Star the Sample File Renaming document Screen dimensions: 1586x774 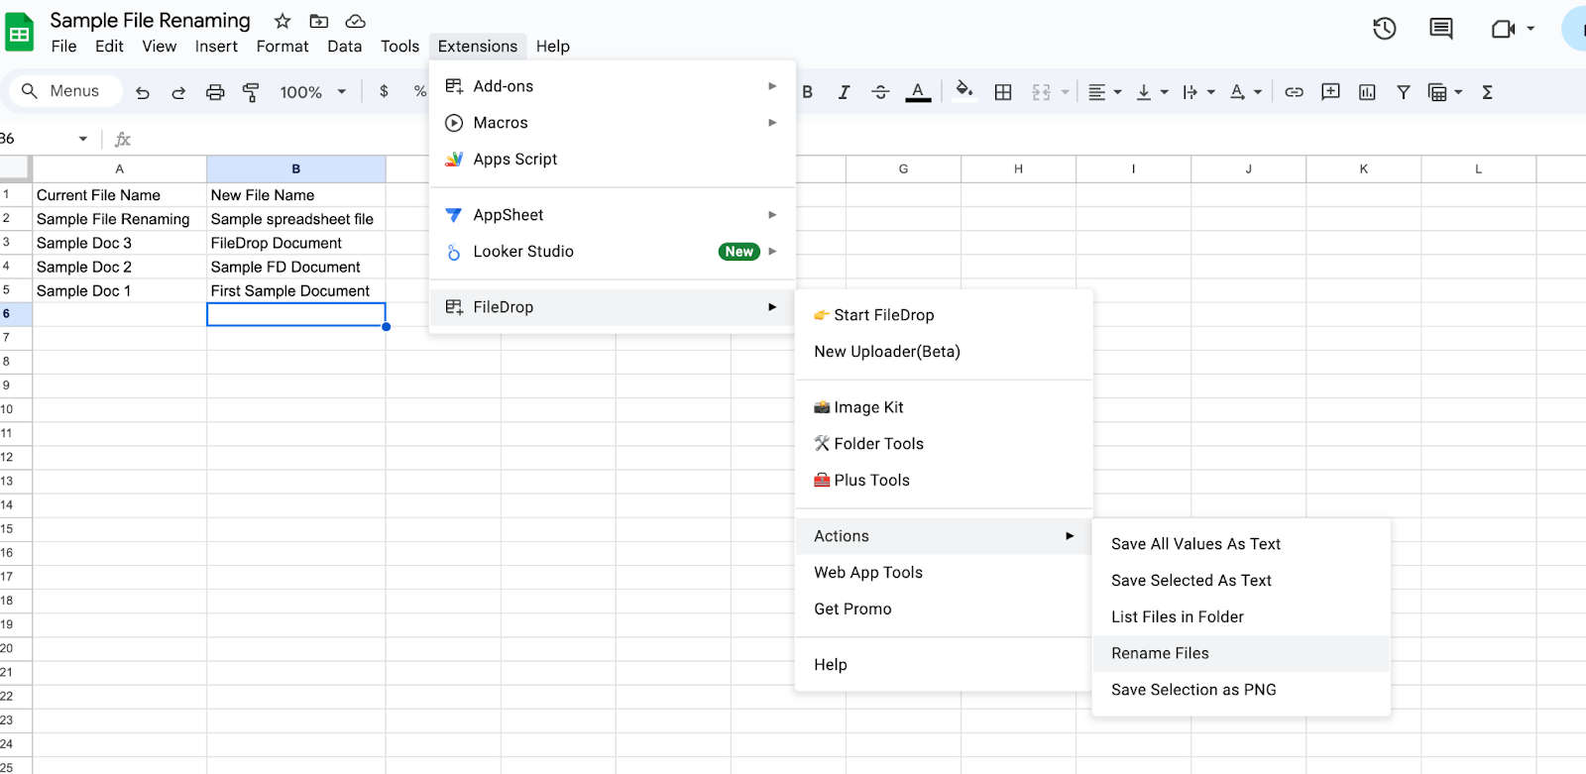283,21
